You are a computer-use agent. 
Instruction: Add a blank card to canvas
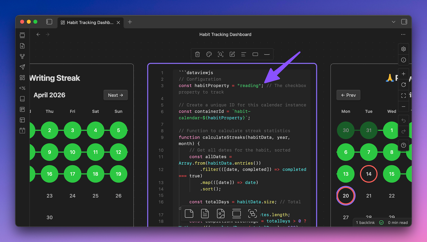click(x=189, y=214)
